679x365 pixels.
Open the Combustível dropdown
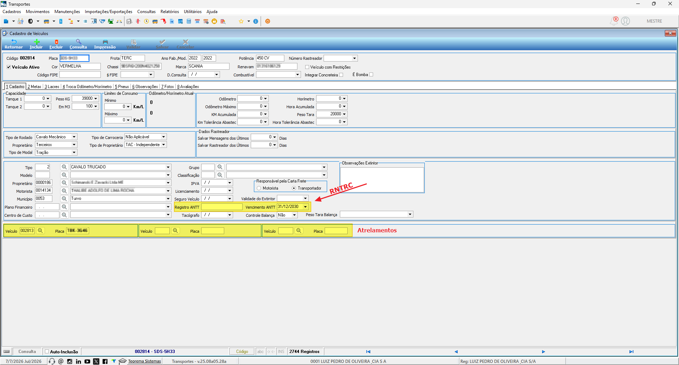297,75
